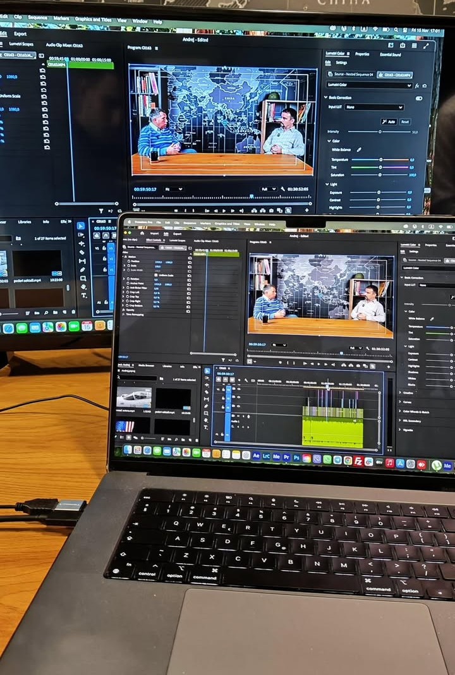Select the C0163 - C0163.MP4 clip button on external monitor

pos(395,75)
